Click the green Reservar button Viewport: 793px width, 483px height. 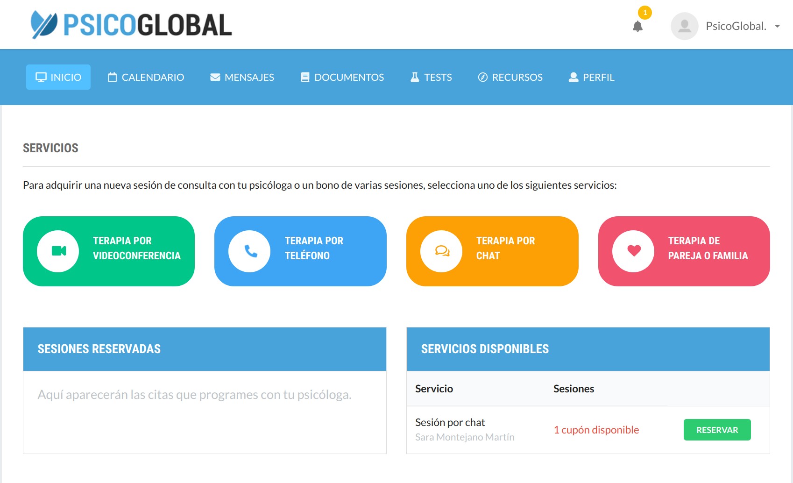pos(717,430)
